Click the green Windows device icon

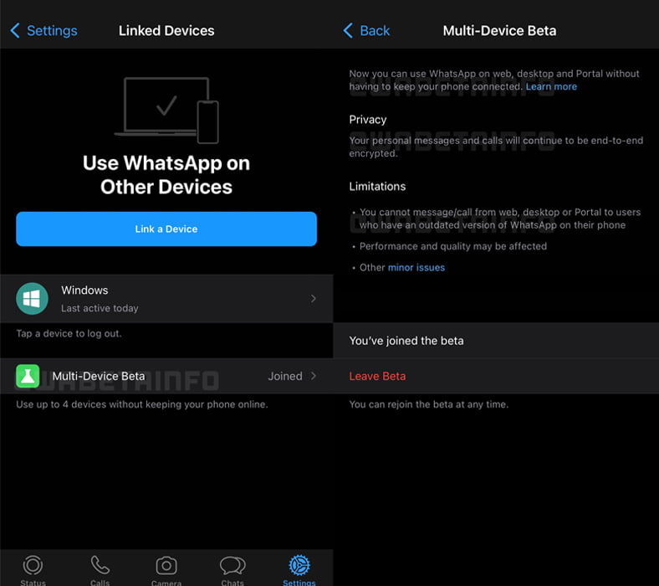[x=33, y=298]
